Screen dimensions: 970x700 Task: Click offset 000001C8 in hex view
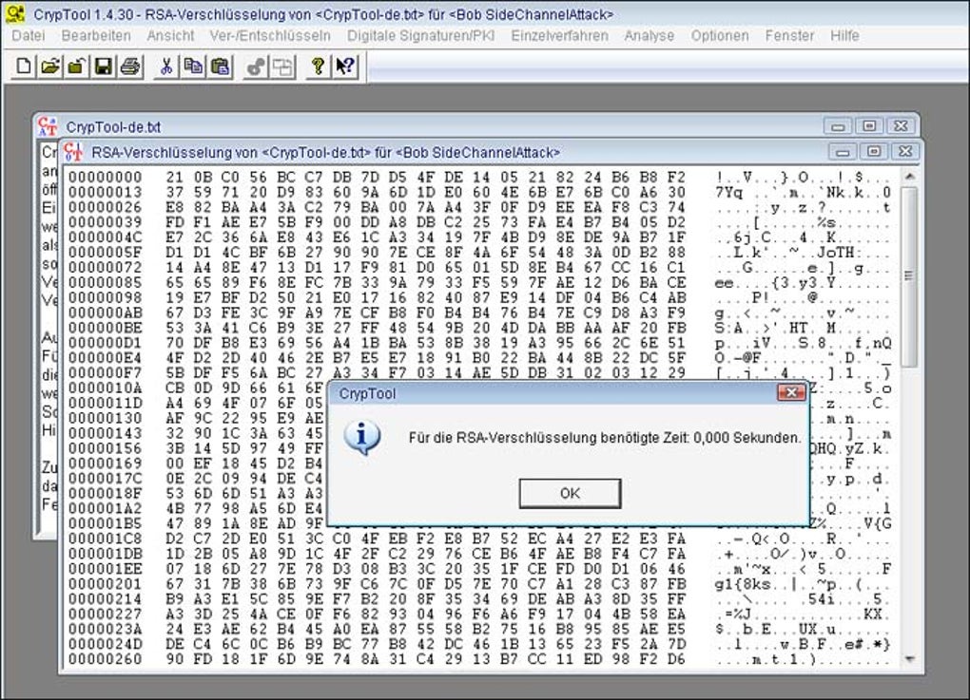click(x=106, y=539)
